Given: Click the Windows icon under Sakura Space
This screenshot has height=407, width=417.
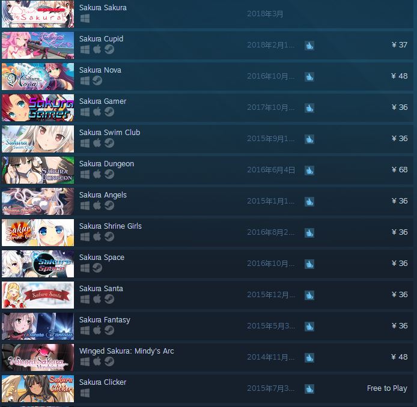Looking at the screenshot, I should click(85, 268).
